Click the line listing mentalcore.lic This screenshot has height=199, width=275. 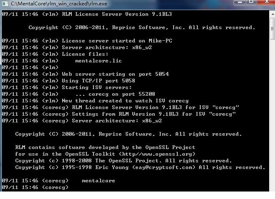62,61
